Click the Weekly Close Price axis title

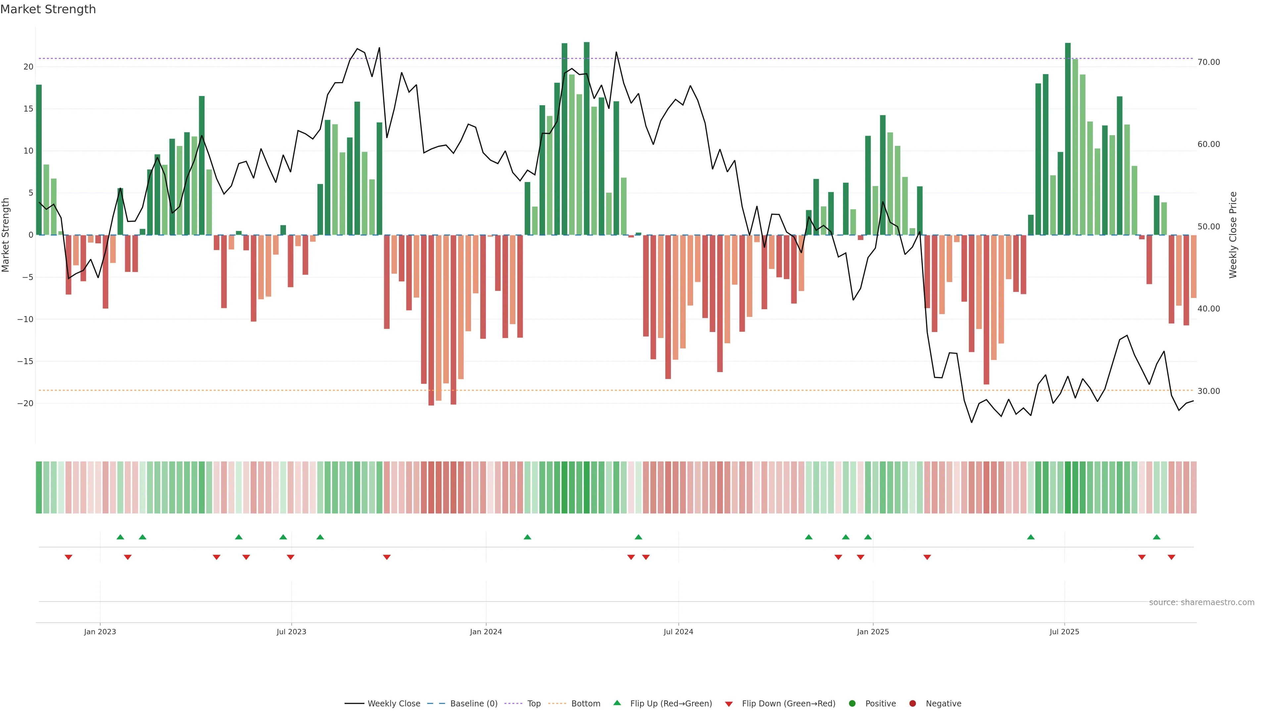1233,235
